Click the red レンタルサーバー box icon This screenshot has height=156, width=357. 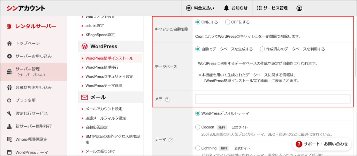coord(9,27)
